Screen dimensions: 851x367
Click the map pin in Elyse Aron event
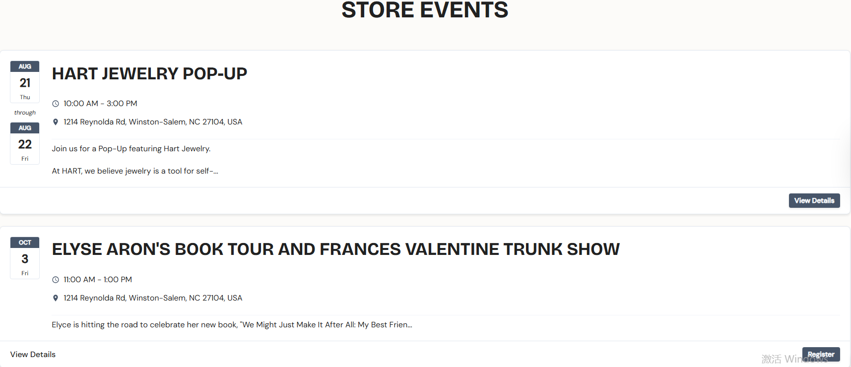56,298
